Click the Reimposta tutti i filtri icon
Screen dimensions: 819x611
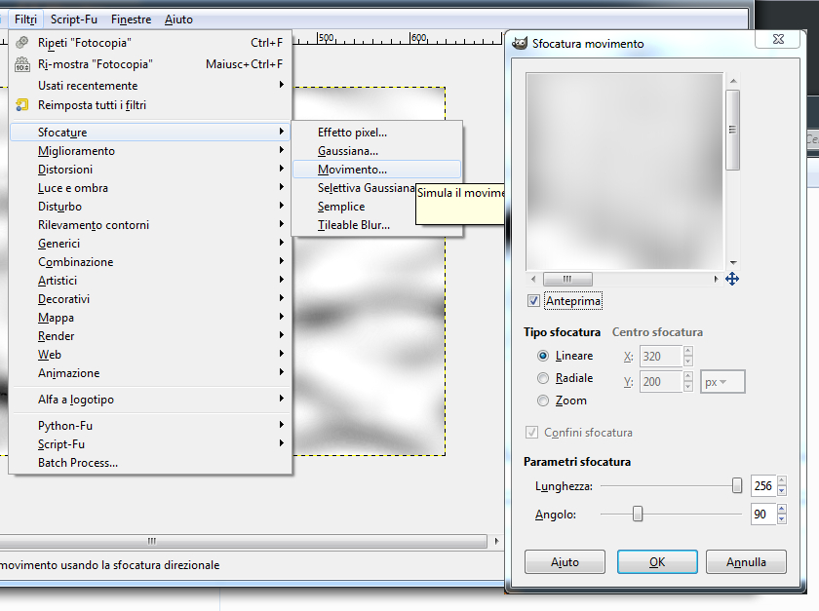coord(21,105)
